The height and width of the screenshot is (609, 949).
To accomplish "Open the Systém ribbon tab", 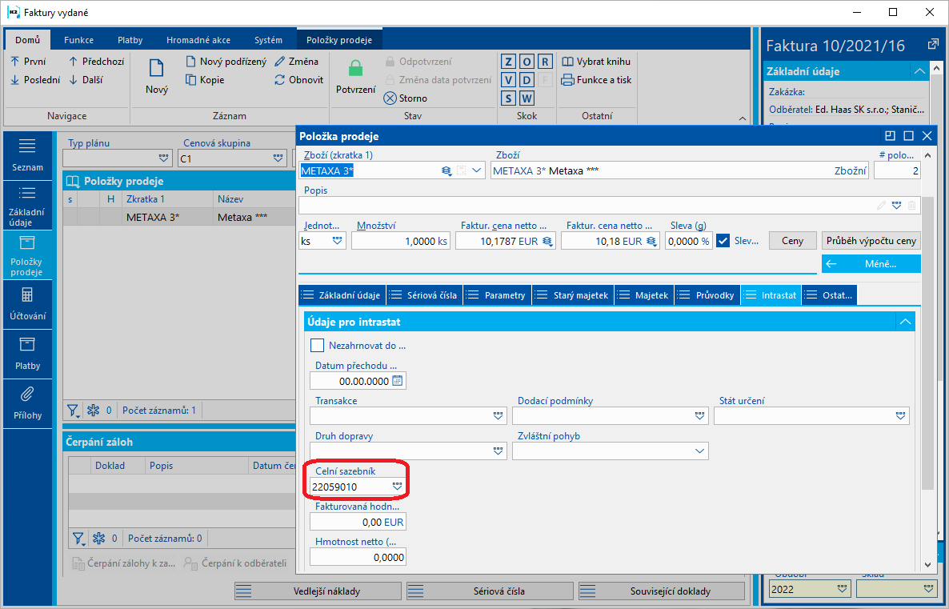I will [x=268, y=40].
